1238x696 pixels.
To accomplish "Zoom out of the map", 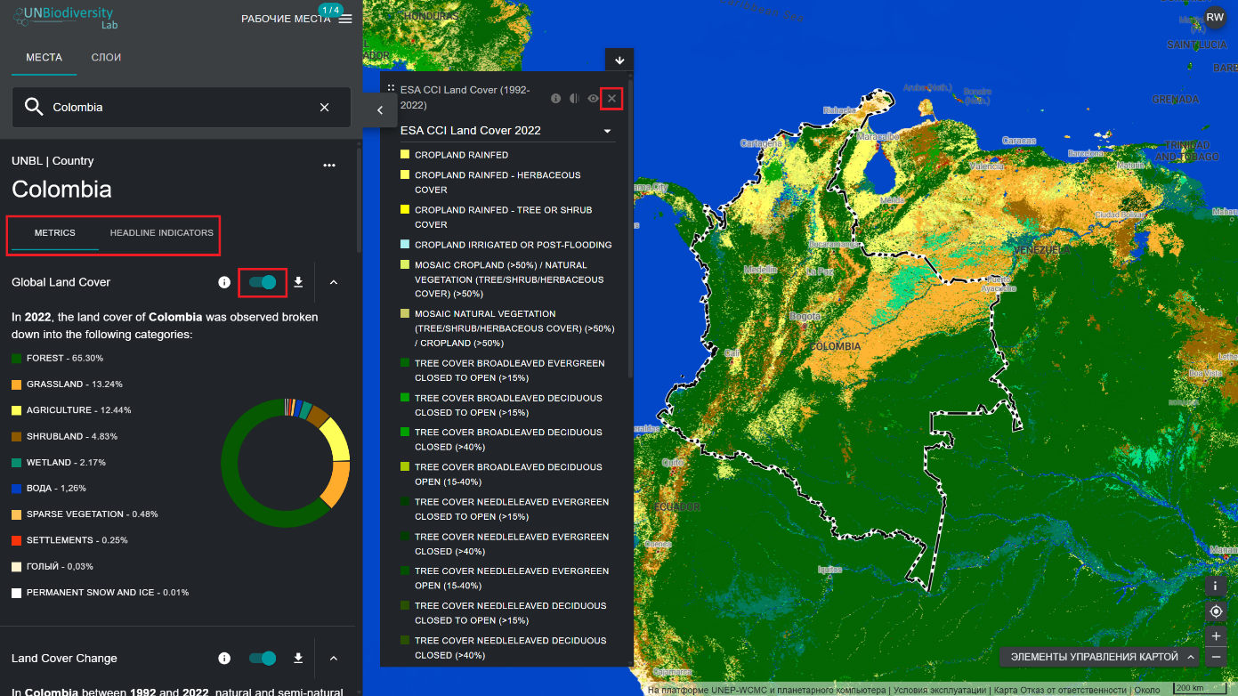I will pos(1216,658).
